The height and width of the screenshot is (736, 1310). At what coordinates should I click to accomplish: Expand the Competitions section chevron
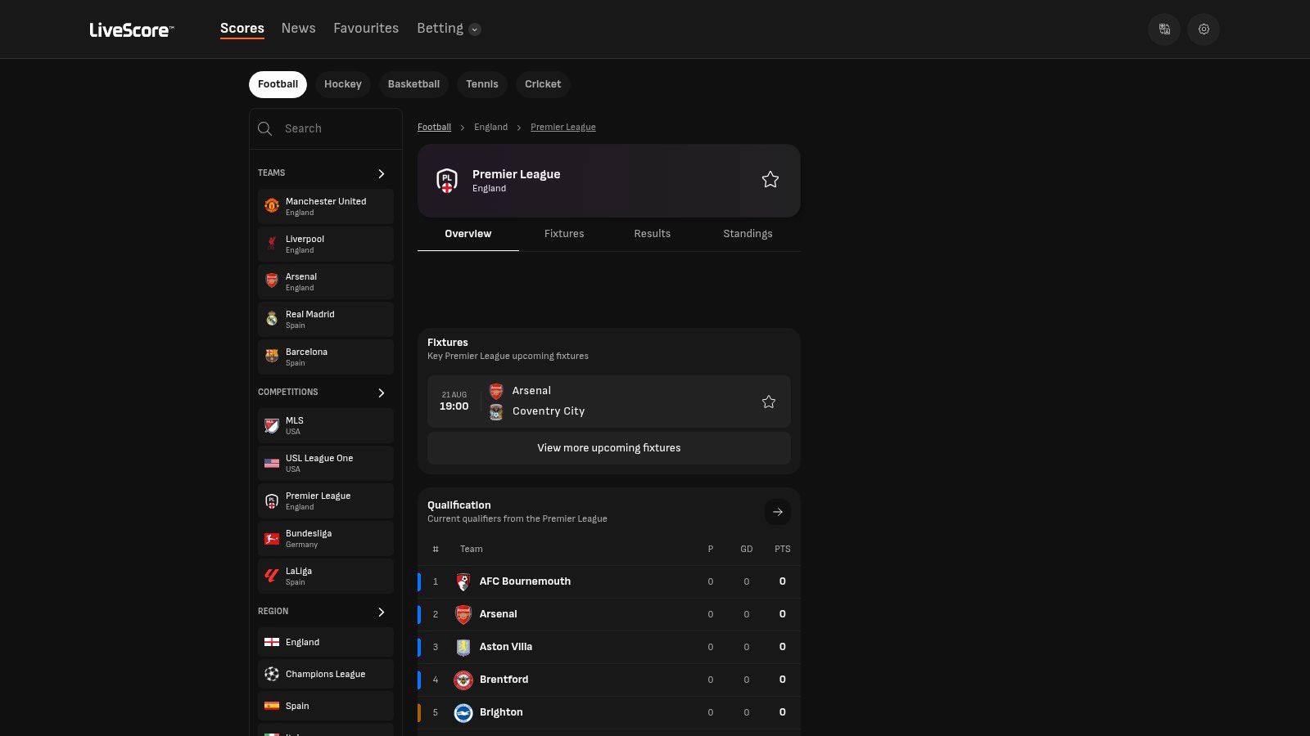tap(382, 393)
